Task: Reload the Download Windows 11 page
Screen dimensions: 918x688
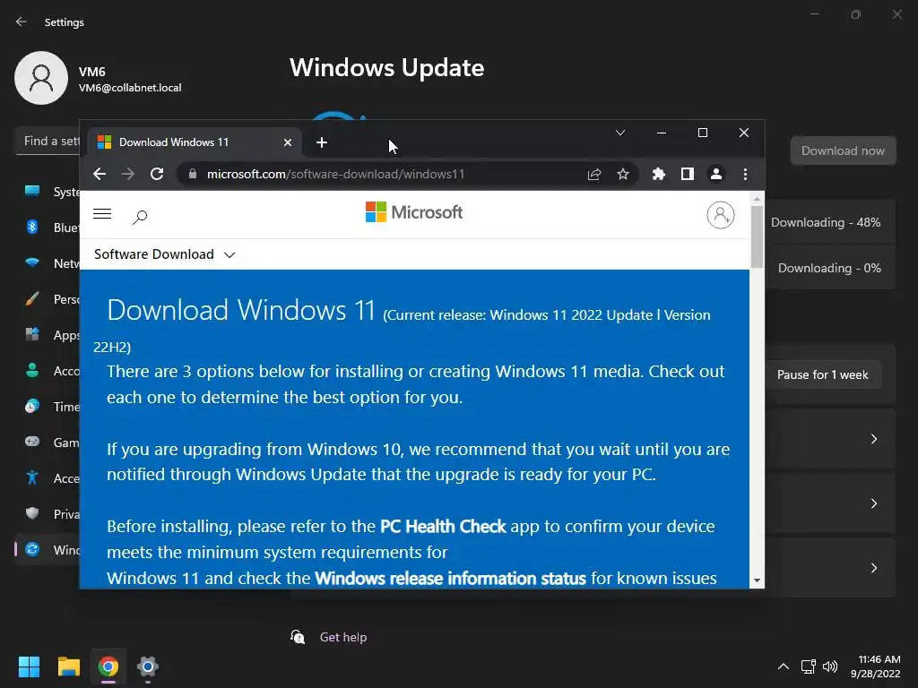Action: [x=157, y=174]
